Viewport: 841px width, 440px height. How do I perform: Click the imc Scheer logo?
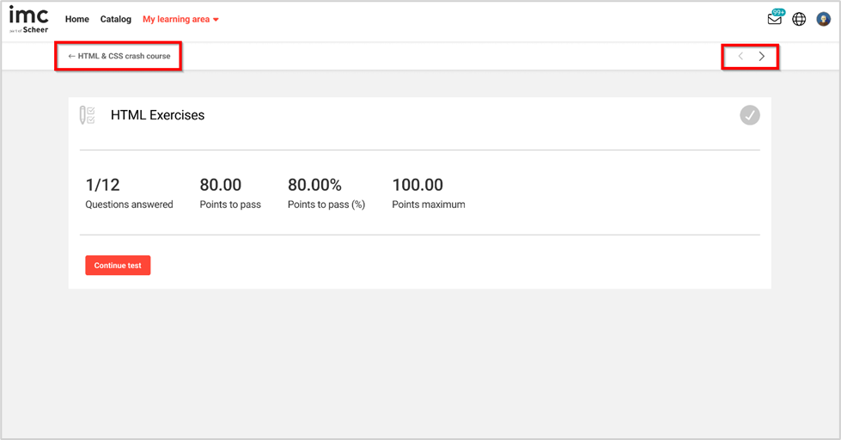(28, 19)
